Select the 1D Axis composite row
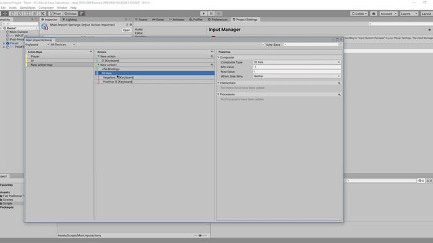The width and height of the screenshot is (433, 243). tap(155, 74)
